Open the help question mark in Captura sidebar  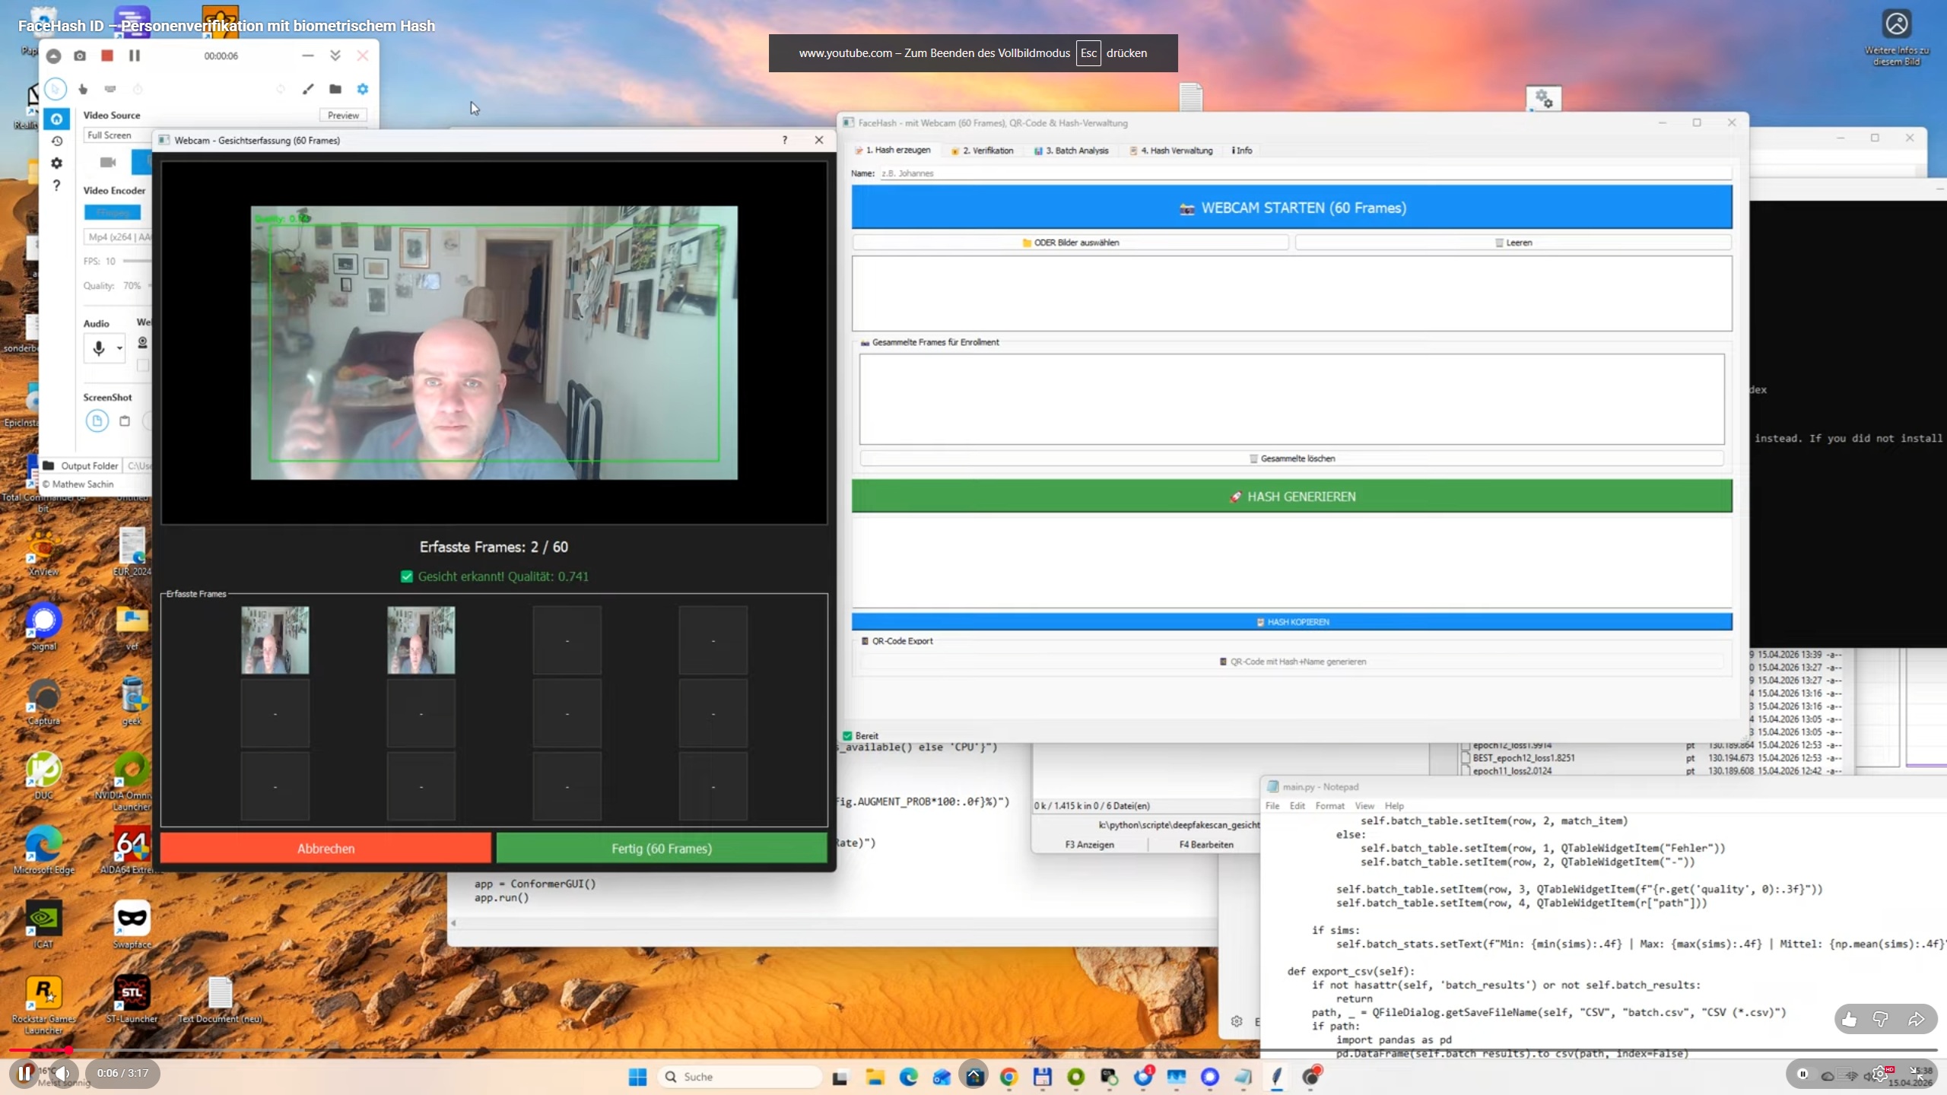[56, 186]
